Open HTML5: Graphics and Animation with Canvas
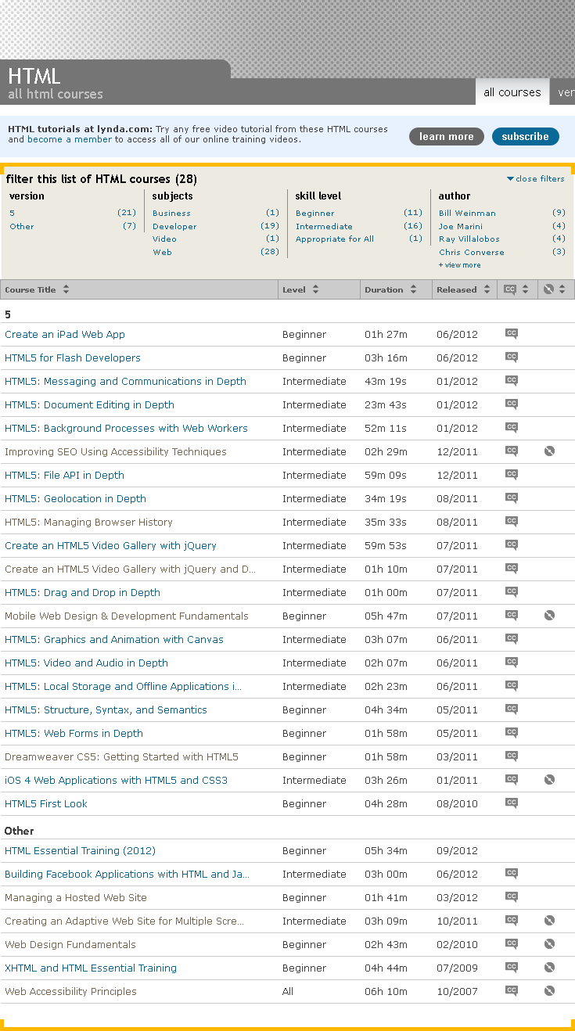Screen dimensions: 575x1031 [x=114, y=639]
